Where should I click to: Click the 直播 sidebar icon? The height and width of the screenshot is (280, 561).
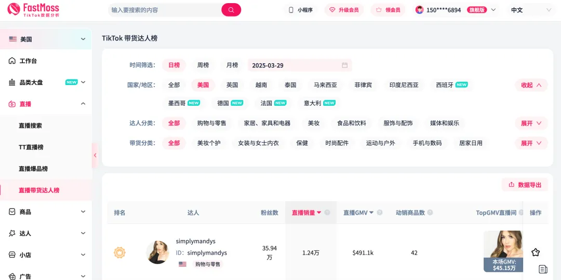[x=12, y=104]
